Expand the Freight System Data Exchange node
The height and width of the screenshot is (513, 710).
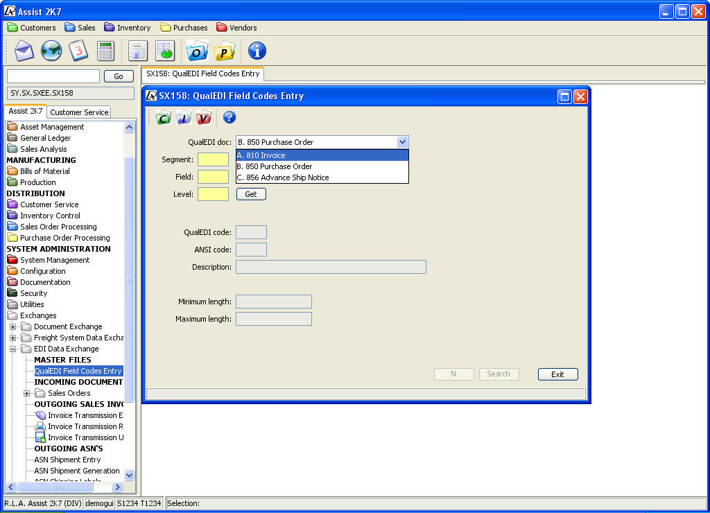[12, 338]
